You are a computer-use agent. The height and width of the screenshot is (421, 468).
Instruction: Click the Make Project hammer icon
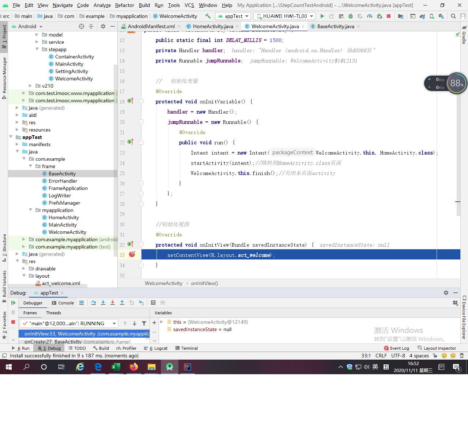208,16
